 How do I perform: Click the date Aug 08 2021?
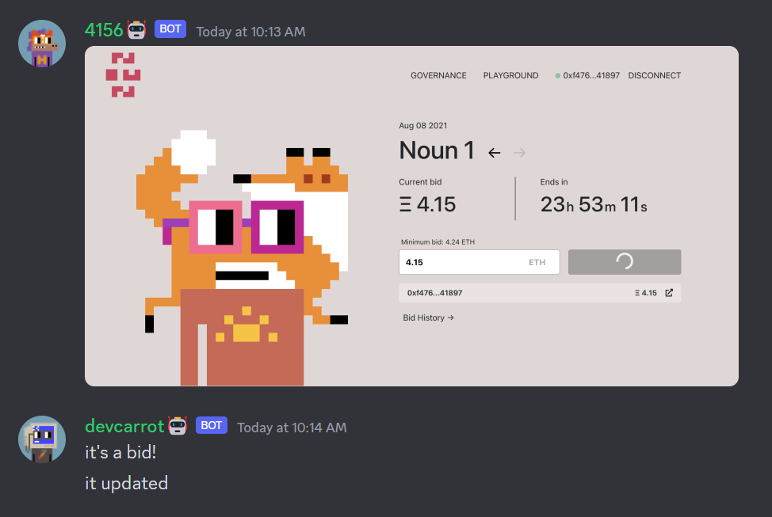[423, 125]
